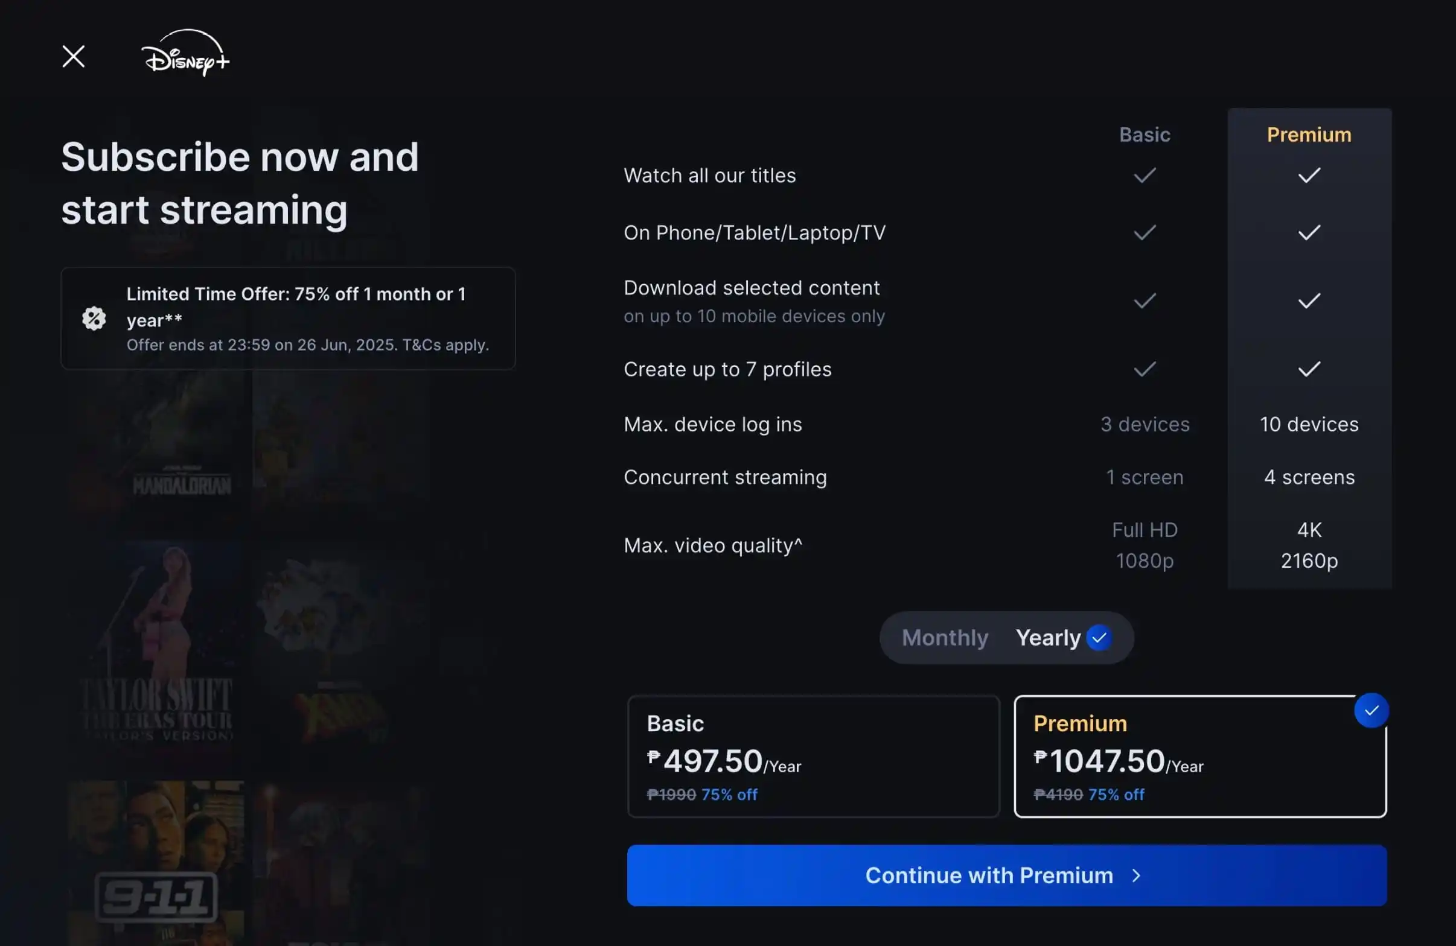
Task: Click the Monthly/Yearly pill selector
Action: pyautogui.click(x=1006, y=637)
